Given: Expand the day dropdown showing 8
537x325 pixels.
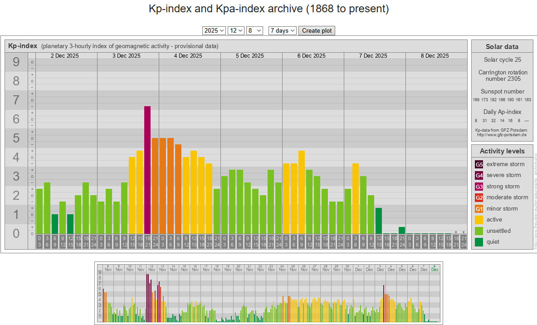Looking at the screenshot, I should [254, 30].
